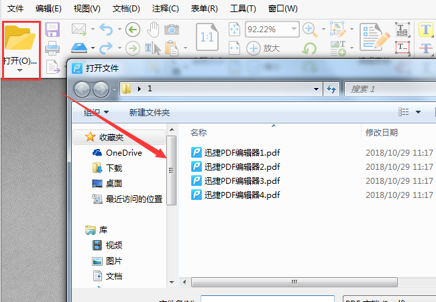Click the Print icon in toolbar
Screen dimensions: 436x302
[52, 48]
